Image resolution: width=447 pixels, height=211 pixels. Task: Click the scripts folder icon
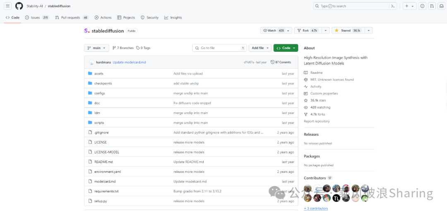click(90, 122)
